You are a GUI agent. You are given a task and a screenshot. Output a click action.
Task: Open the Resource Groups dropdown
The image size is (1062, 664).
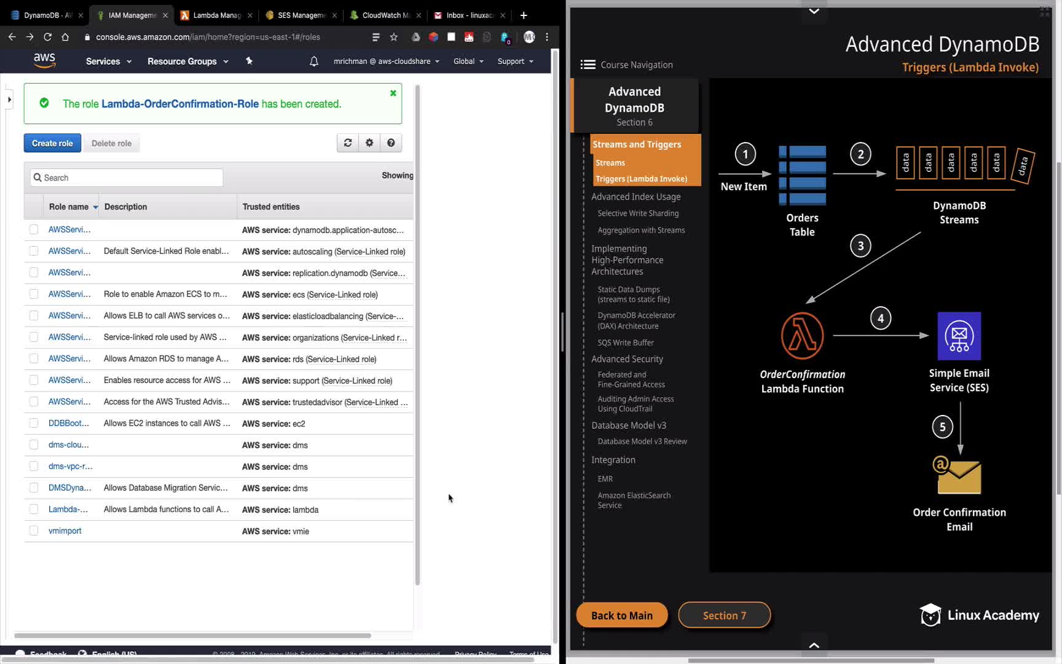pyautogui.click(x=188, y=61)
